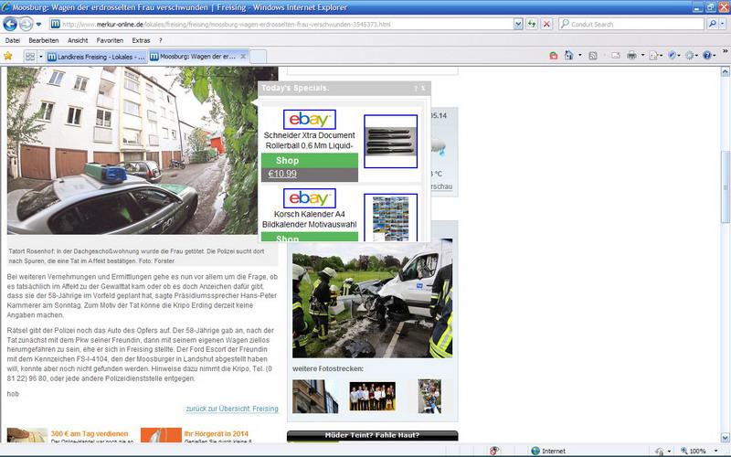Open the Print options dropdown arrow
731x457 pixels.
pos(643,56)
